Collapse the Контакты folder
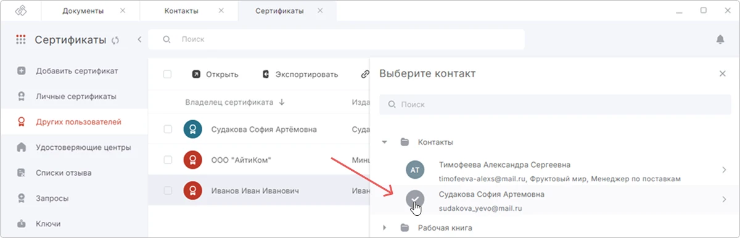This screenshot has height=238, width=740. coord(385,142)
